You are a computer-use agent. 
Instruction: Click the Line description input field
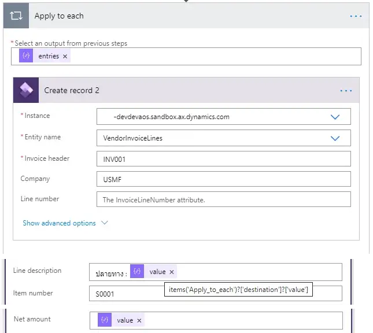point(216,272)
